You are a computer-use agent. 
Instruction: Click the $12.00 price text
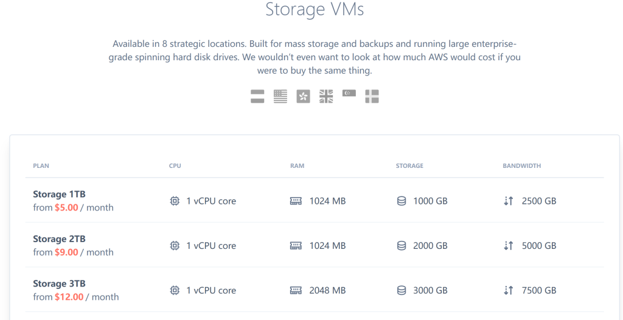point(69,297)
